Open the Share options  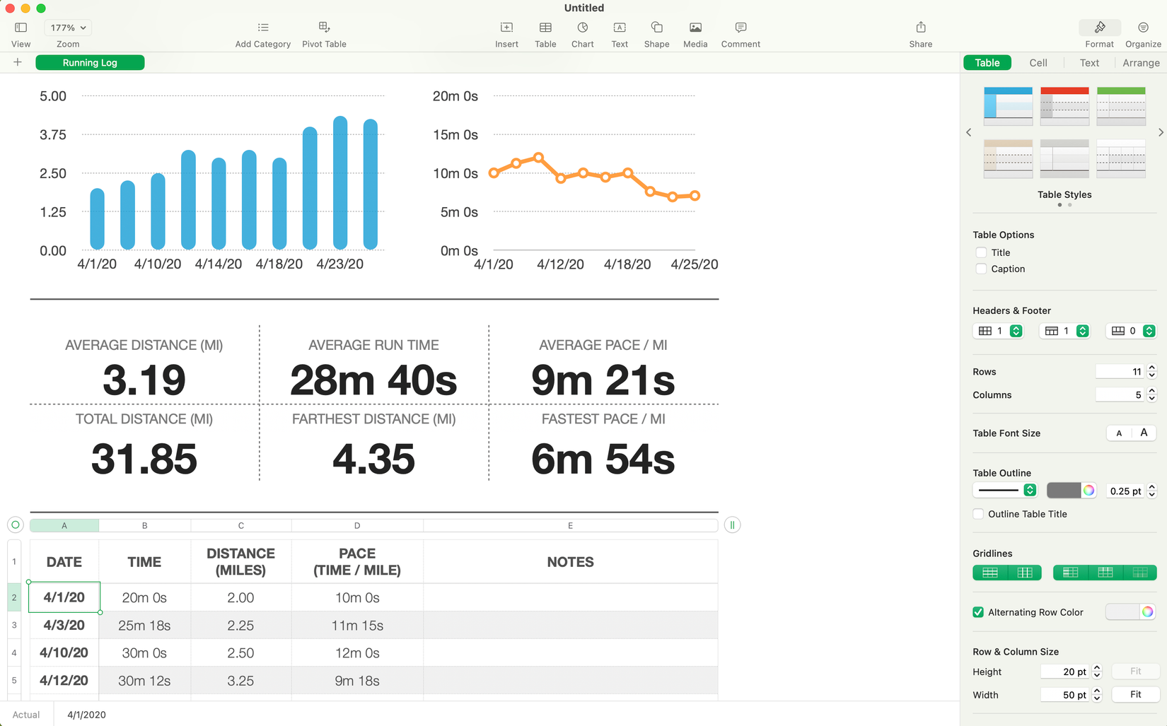920,32
